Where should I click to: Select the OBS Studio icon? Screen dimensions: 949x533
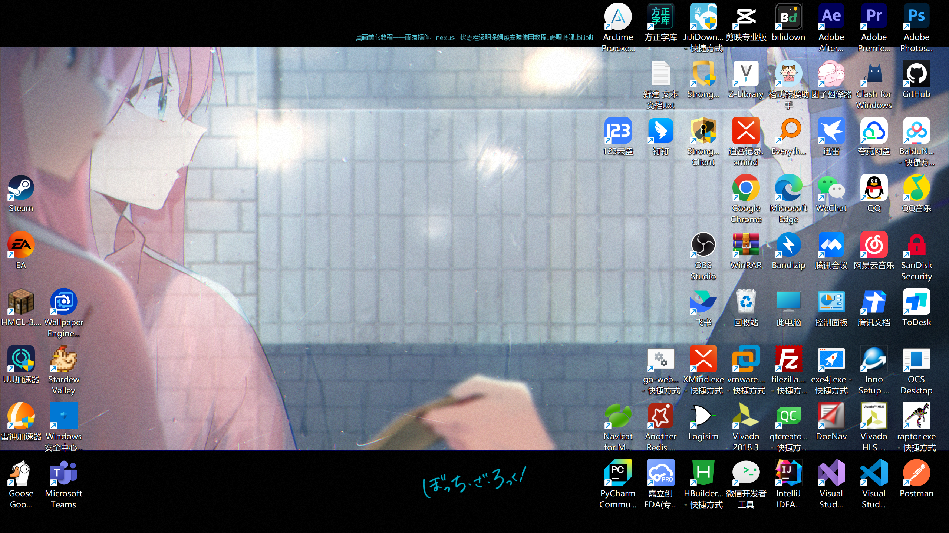[703, 245]
